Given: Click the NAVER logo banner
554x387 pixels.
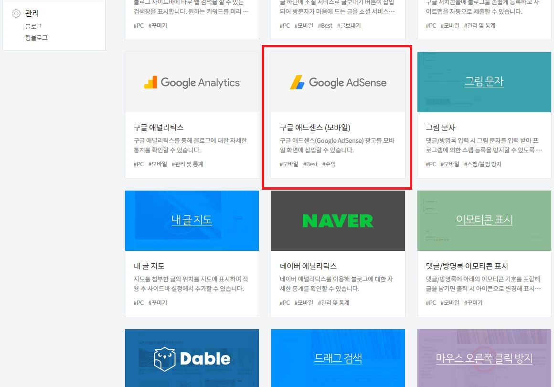Looking at the screenshot, I should [338, 221].
